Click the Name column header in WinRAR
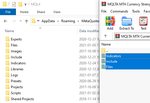This screenshot has width=150, height=103. [106, 44]
